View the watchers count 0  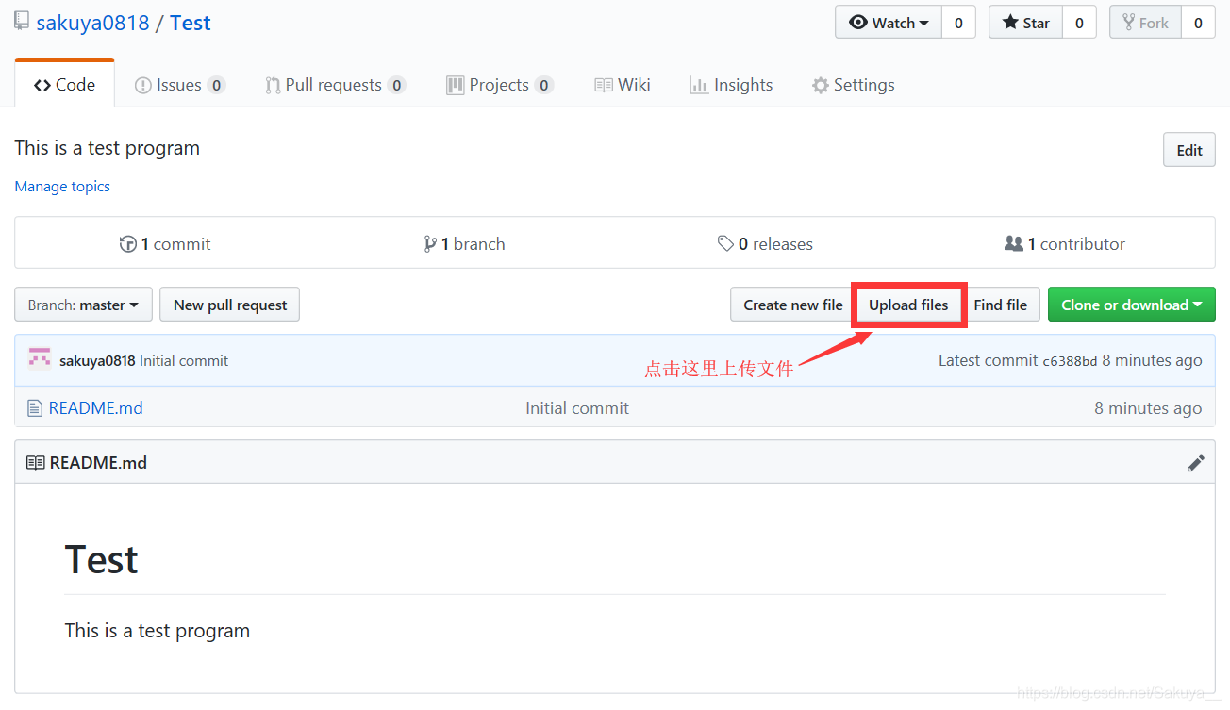(x=958, y=23)
